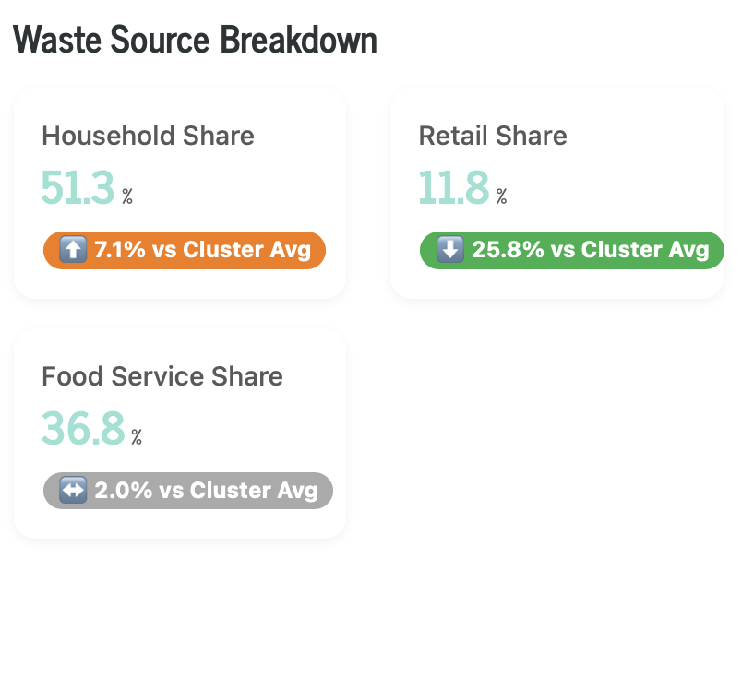Click the Waste Source Breakdown heading
Screen dimensions: 742x677
(x=196, y=40)
